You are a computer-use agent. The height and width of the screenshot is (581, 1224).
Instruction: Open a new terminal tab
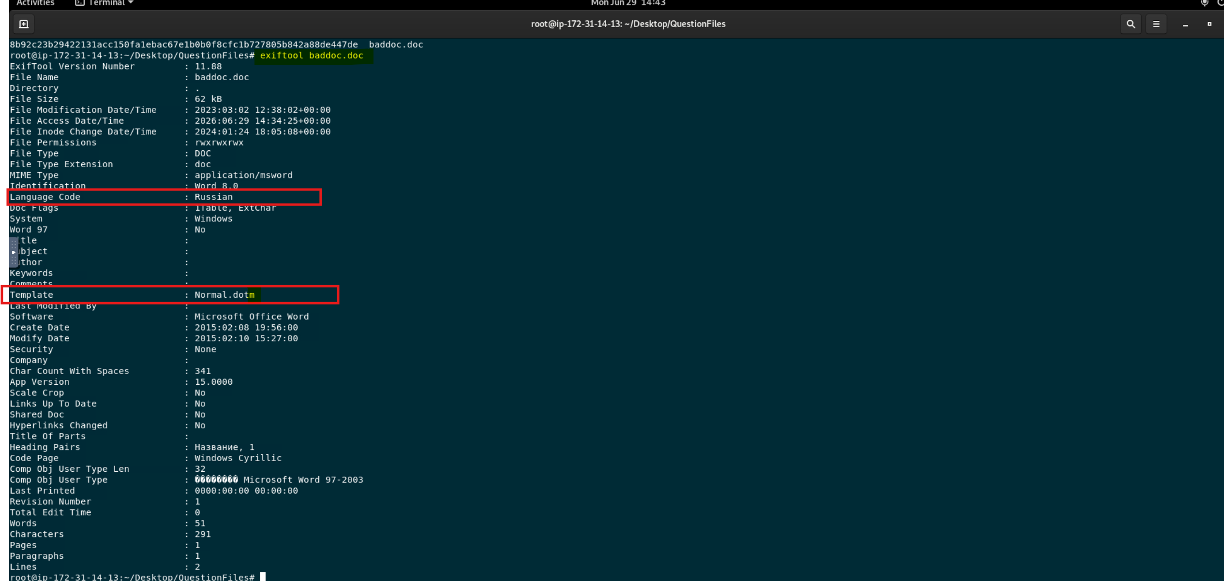pyautogui.click(x=23, y=24)
